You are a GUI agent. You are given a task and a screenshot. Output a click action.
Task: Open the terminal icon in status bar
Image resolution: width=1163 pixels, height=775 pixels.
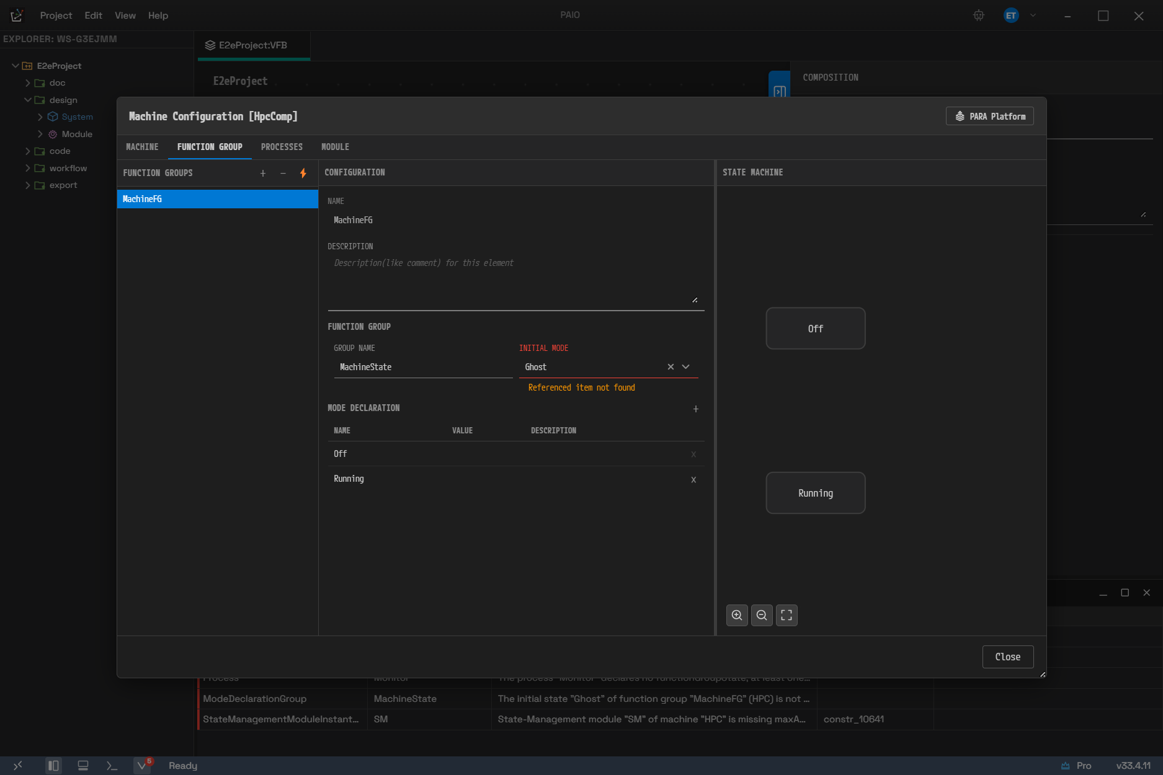click(x=112, y=766)
